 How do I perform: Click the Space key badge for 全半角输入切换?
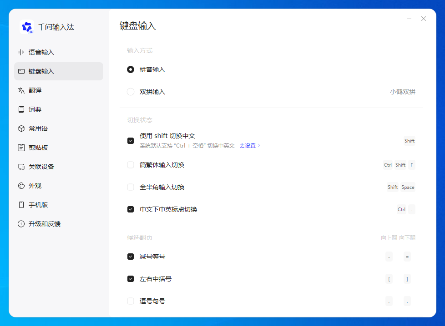[408, 187]
